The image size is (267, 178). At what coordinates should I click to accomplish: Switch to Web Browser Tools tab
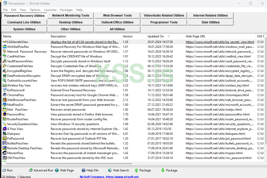point(117,16)
